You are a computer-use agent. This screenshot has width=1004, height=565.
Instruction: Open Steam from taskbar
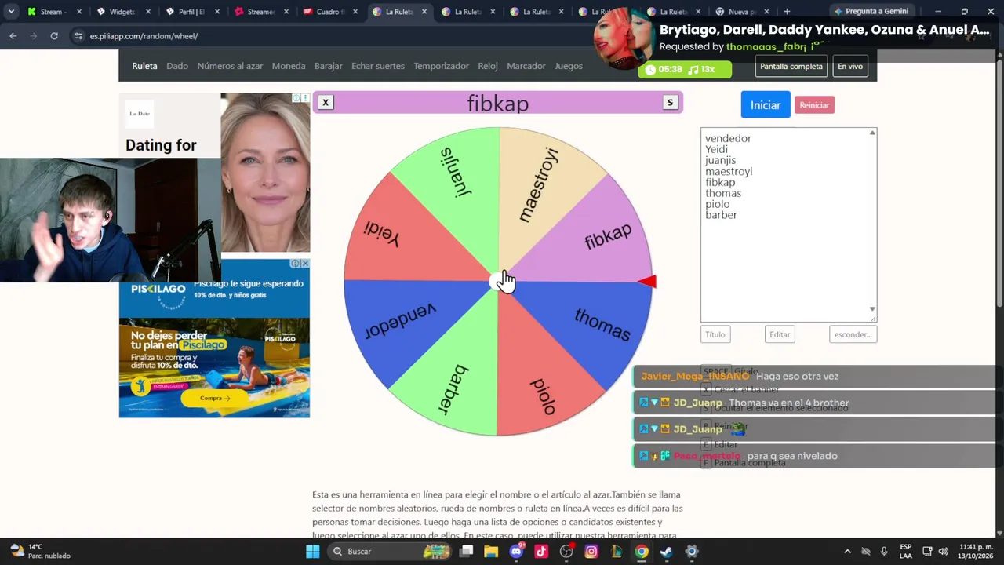click(667, 551)
